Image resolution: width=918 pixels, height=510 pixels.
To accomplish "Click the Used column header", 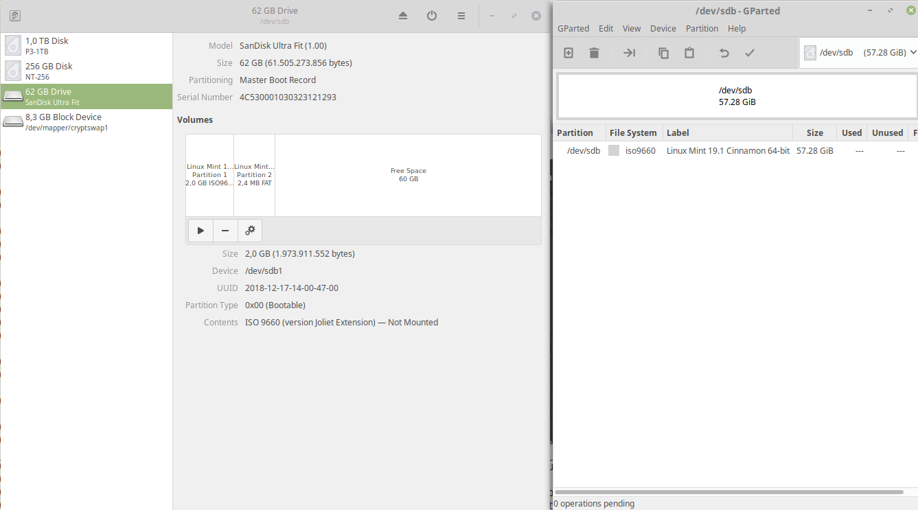I will (x=852, y=132).
